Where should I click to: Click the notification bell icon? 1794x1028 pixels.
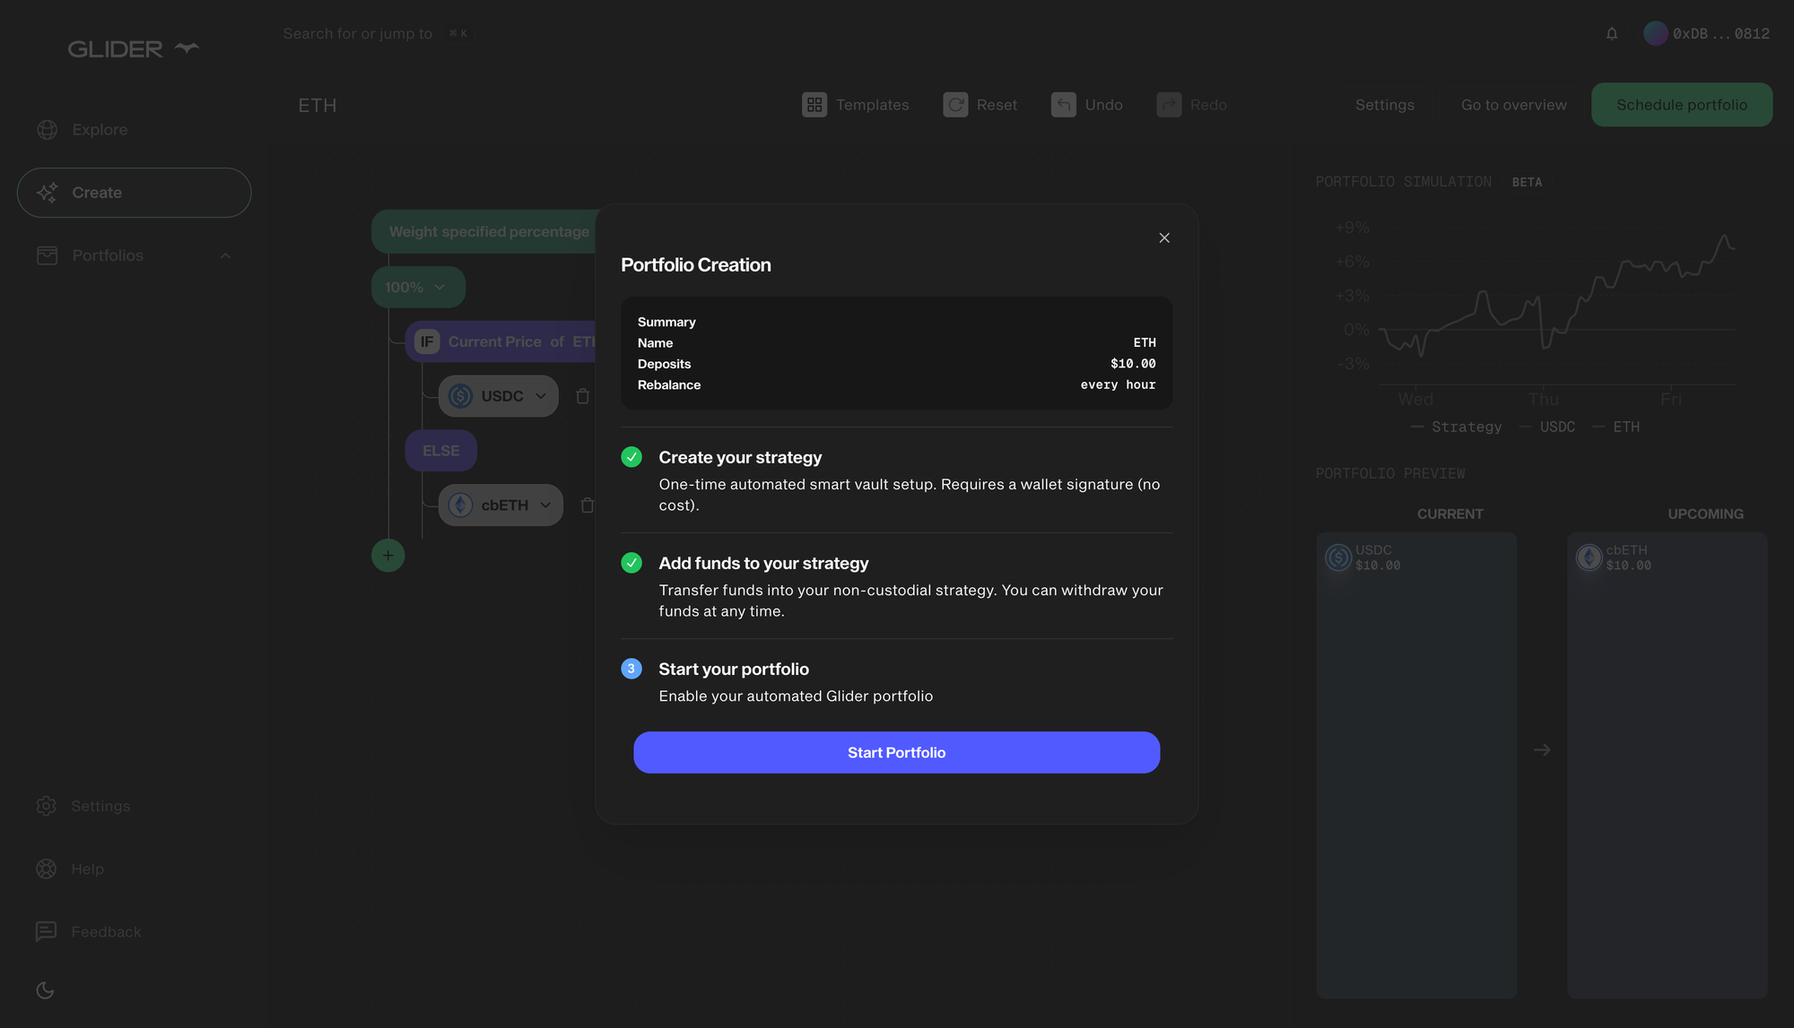point(1612,34)
